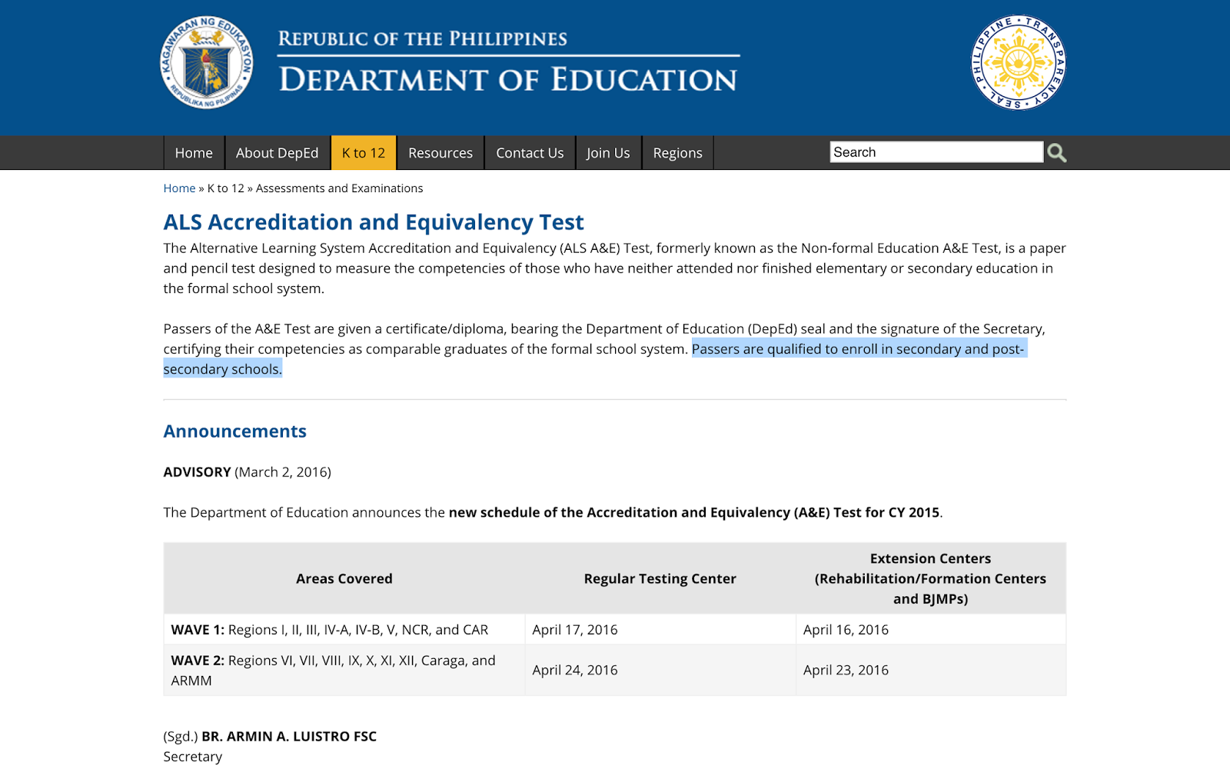1230x769 pixels.
Task: Click the highlighted 'Passers are qualified to enroll' sentence
Action: 858,349
